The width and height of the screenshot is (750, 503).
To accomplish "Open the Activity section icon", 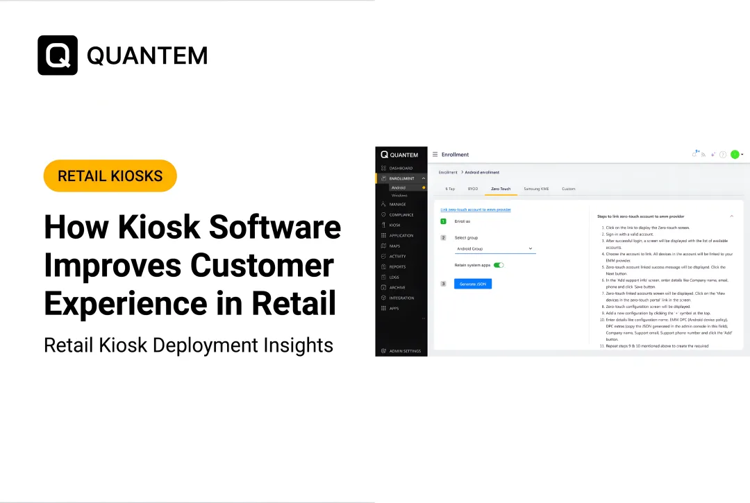I will (x=383, y=256).
